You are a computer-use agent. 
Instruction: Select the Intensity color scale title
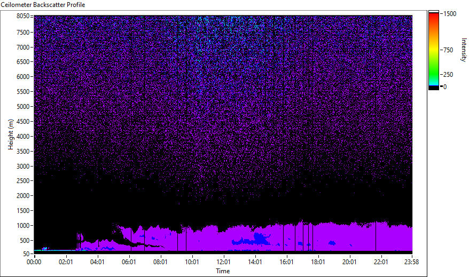pos(464,50)
